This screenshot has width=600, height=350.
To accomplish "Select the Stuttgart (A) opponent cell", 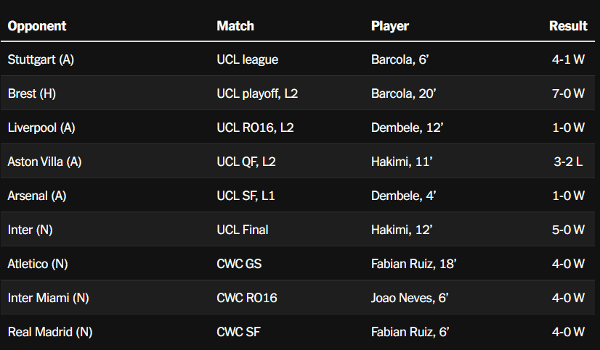I will pyautogui.click(x=41, y=60).
